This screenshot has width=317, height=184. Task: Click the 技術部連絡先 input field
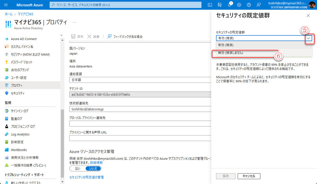pos(140,109)
